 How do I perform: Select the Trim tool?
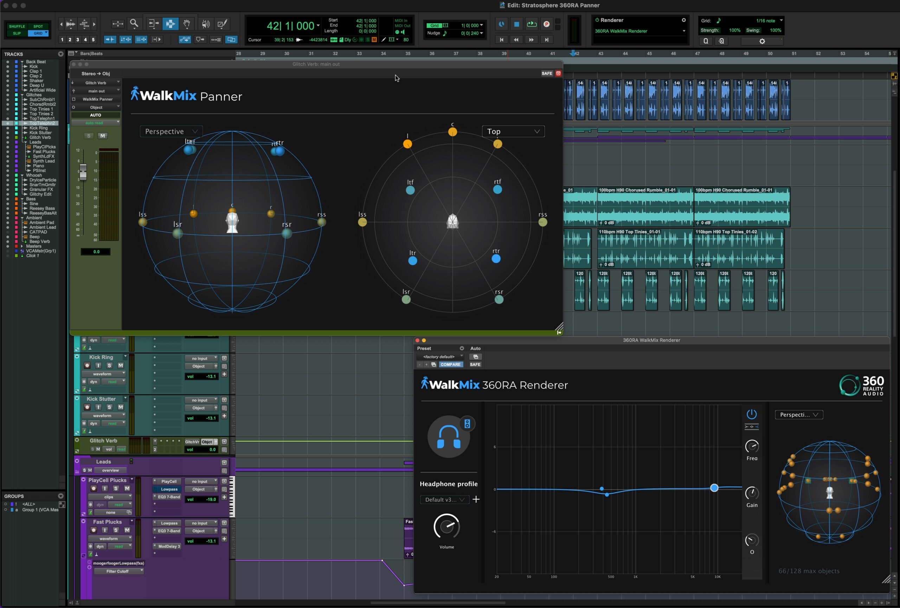[153, 24]
